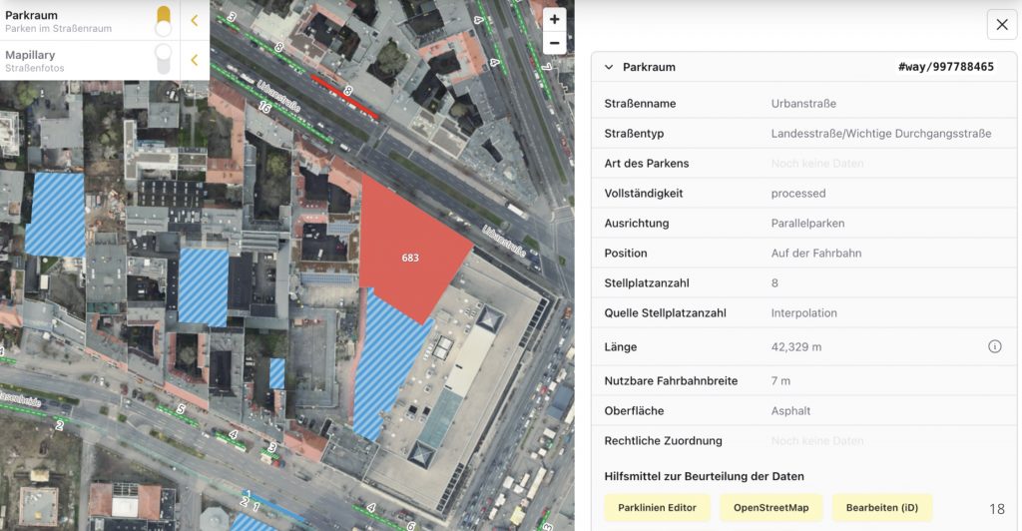Zoom out of the map
This screenshot has height=531, width=1022.
pyautogui.click(x=554, y=43)
